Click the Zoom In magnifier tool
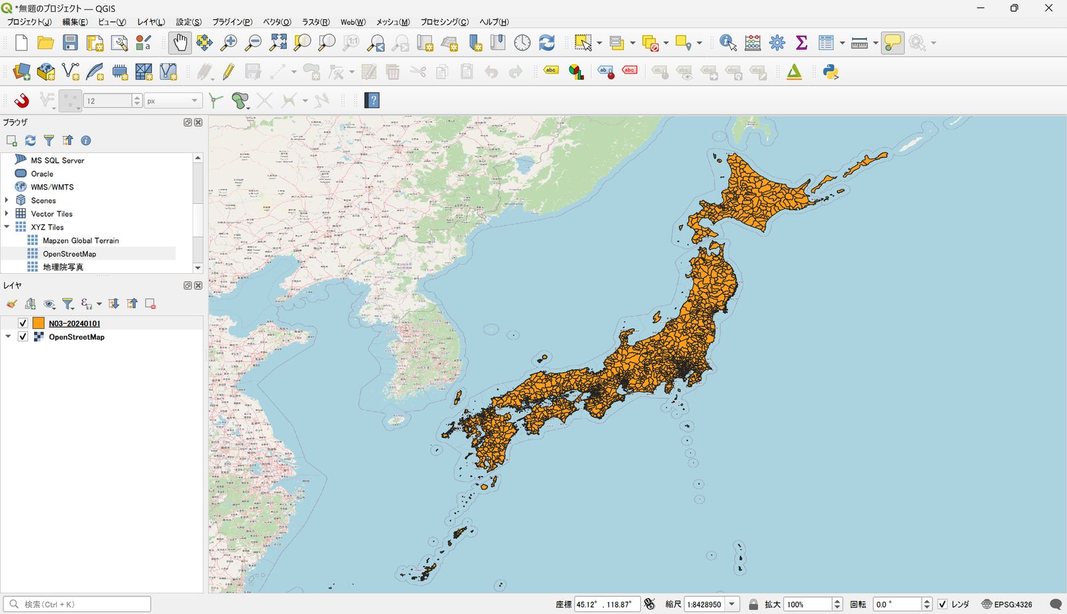The height and width of the screenshot is (614, 1067). click(229, 43)
